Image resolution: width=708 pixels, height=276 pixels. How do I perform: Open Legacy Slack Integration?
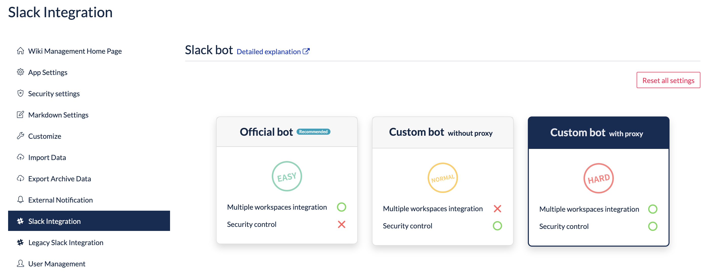(89, 243)
